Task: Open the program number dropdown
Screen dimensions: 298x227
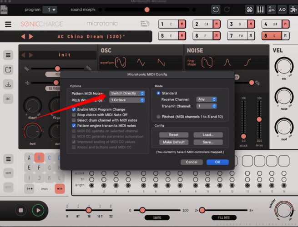Action: [x=50, y=10]
